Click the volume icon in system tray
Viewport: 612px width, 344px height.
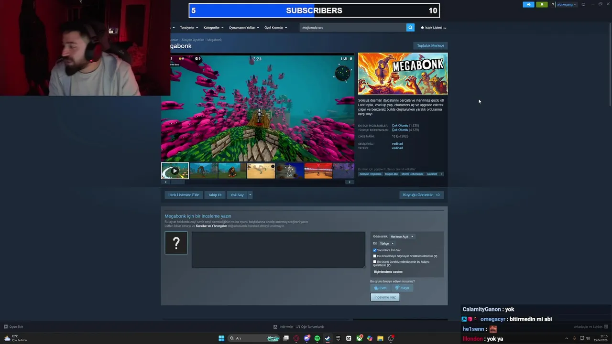588,338
